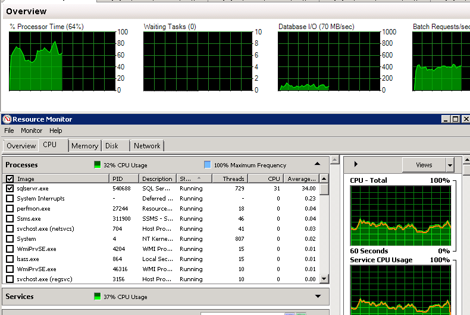Click '100% Maximum Frequency' text
This screenshot has height=315, width=470.
tap(250, 166)
